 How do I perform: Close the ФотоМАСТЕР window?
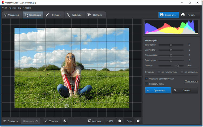pyautogui.click(x=198, y=3)
